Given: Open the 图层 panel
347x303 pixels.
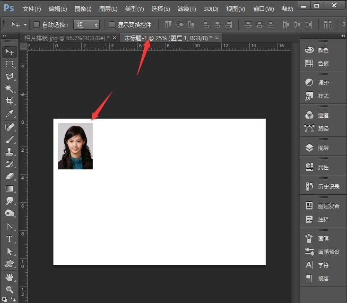Looking at the screenshot, I should click(x=323, y=148).
